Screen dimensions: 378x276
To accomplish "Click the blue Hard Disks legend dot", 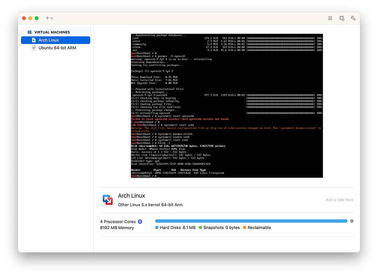I will 157,228.
